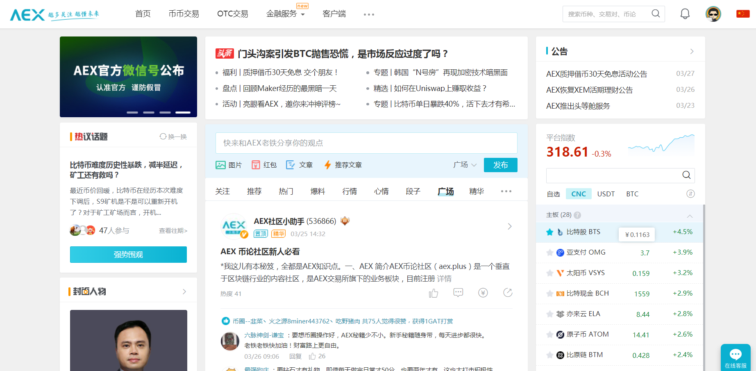The width and height of the screenshot is (756, 371).
Task: Open the header more (...) menu
Action: coord(369,14)
